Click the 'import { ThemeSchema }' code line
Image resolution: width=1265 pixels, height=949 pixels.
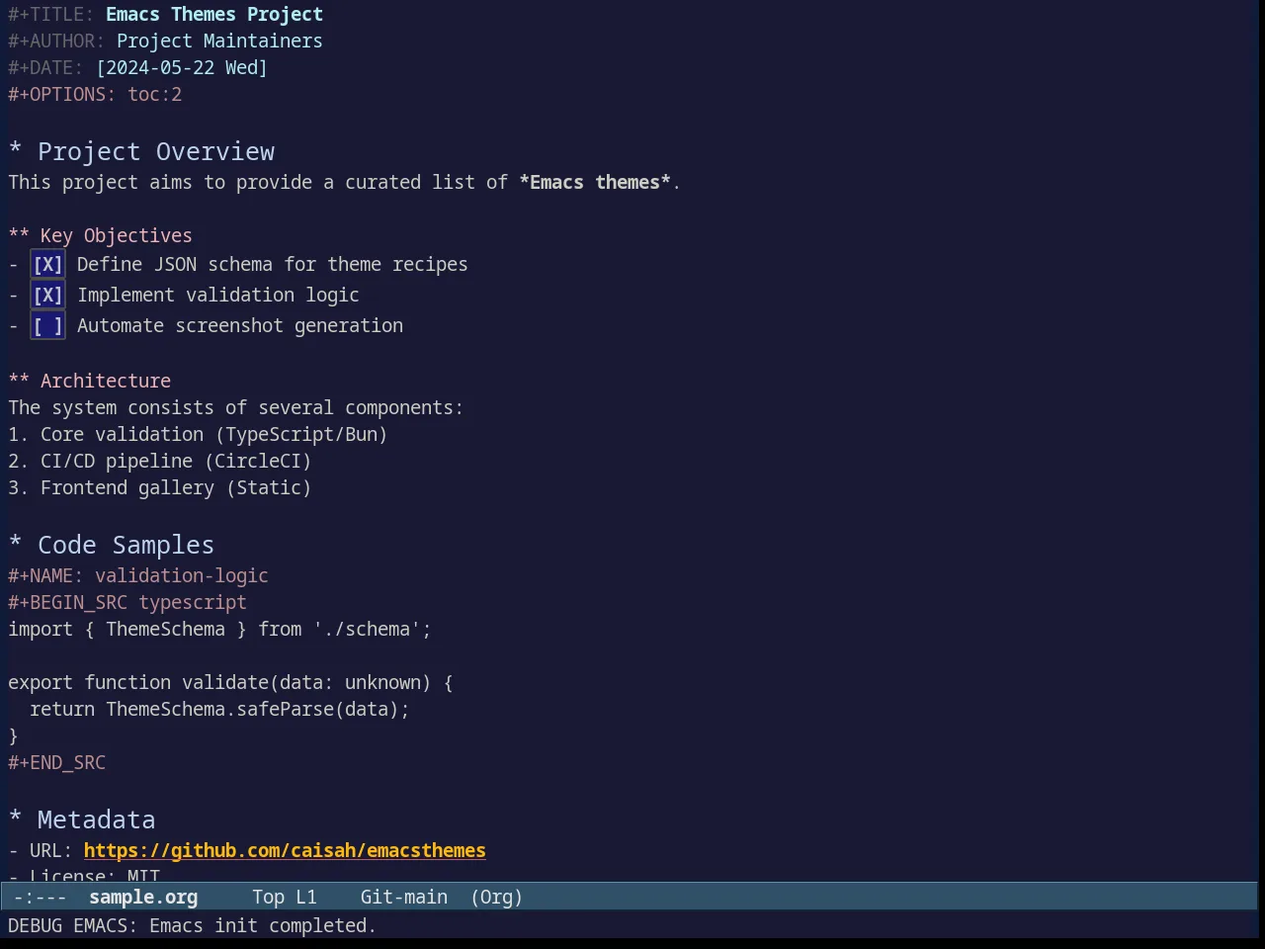[x=219, y=629]
